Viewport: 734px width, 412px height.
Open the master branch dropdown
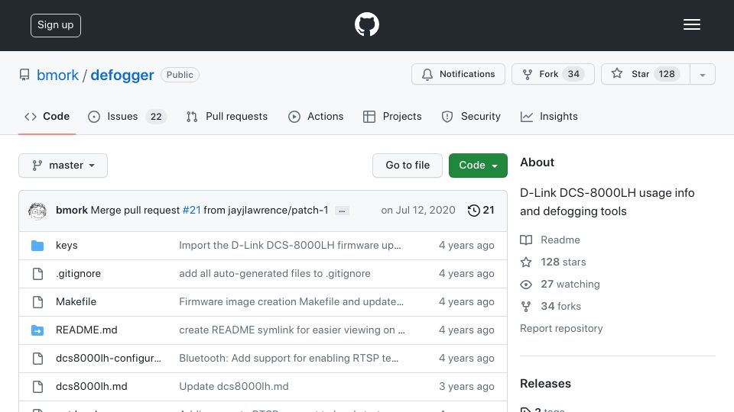(x=63, y=166)
